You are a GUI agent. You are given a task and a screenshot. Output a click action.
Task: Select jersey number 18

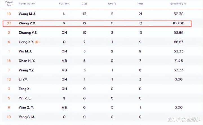tap(9, 14)
